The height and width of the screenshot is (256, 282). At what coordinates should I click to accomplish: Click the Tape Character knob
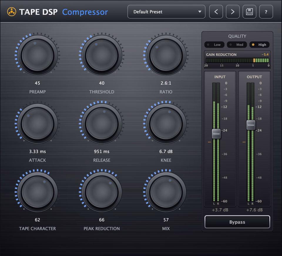pyautogui.click(x=37, y=192)
